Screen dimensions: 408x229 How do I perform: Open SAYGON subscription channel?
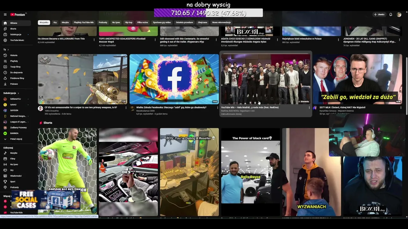pyautogui.click(x=16, y=110)
